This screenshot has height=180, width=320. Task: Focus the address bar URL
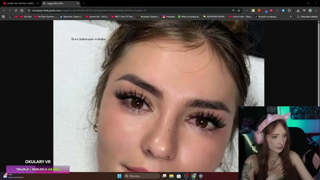point(89,10)
